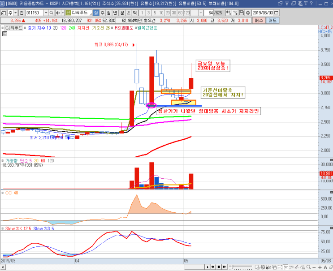
Task: Click the 매도 sell button
Action: (272, 21)
